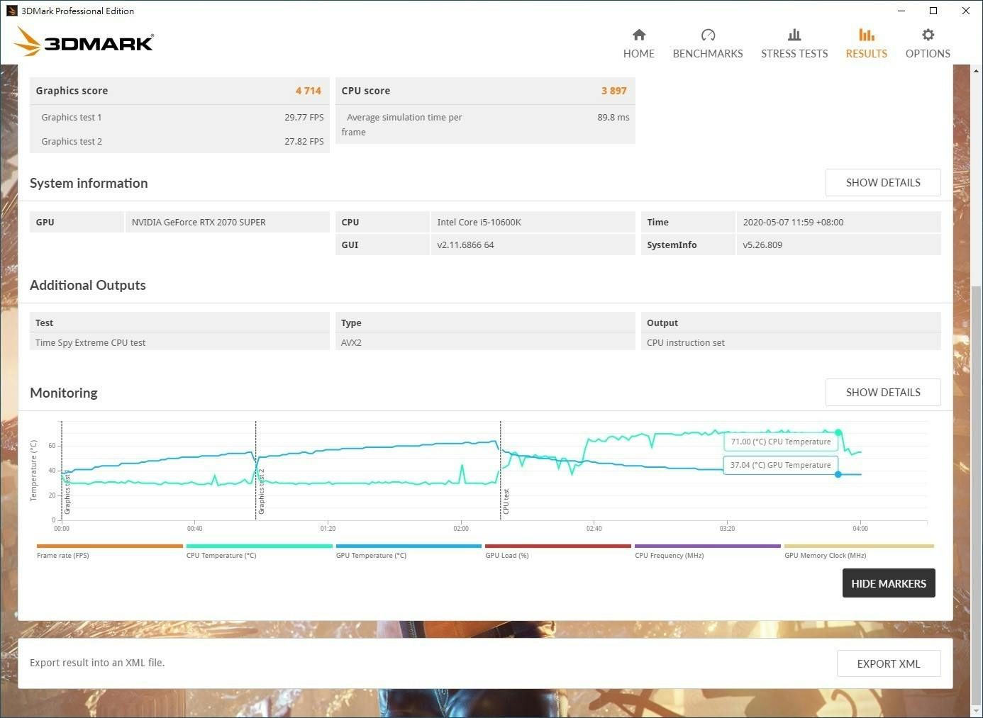The height and width of the screenshot is (718, 983).
Task: Open the HOME tab
Action: pyautogui.click(x=639, y=44)
